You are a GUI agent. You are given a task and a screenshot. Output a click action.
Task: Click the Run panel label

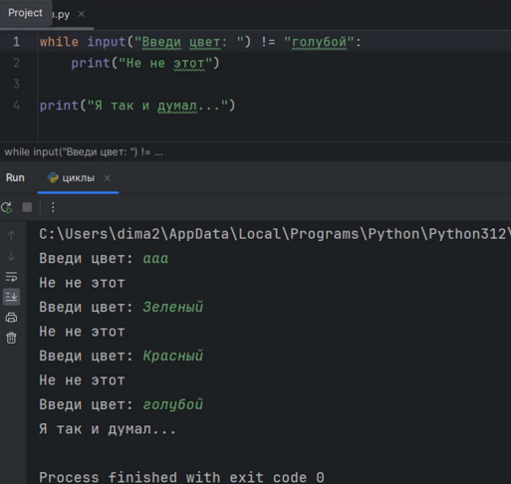click(15, 177)
